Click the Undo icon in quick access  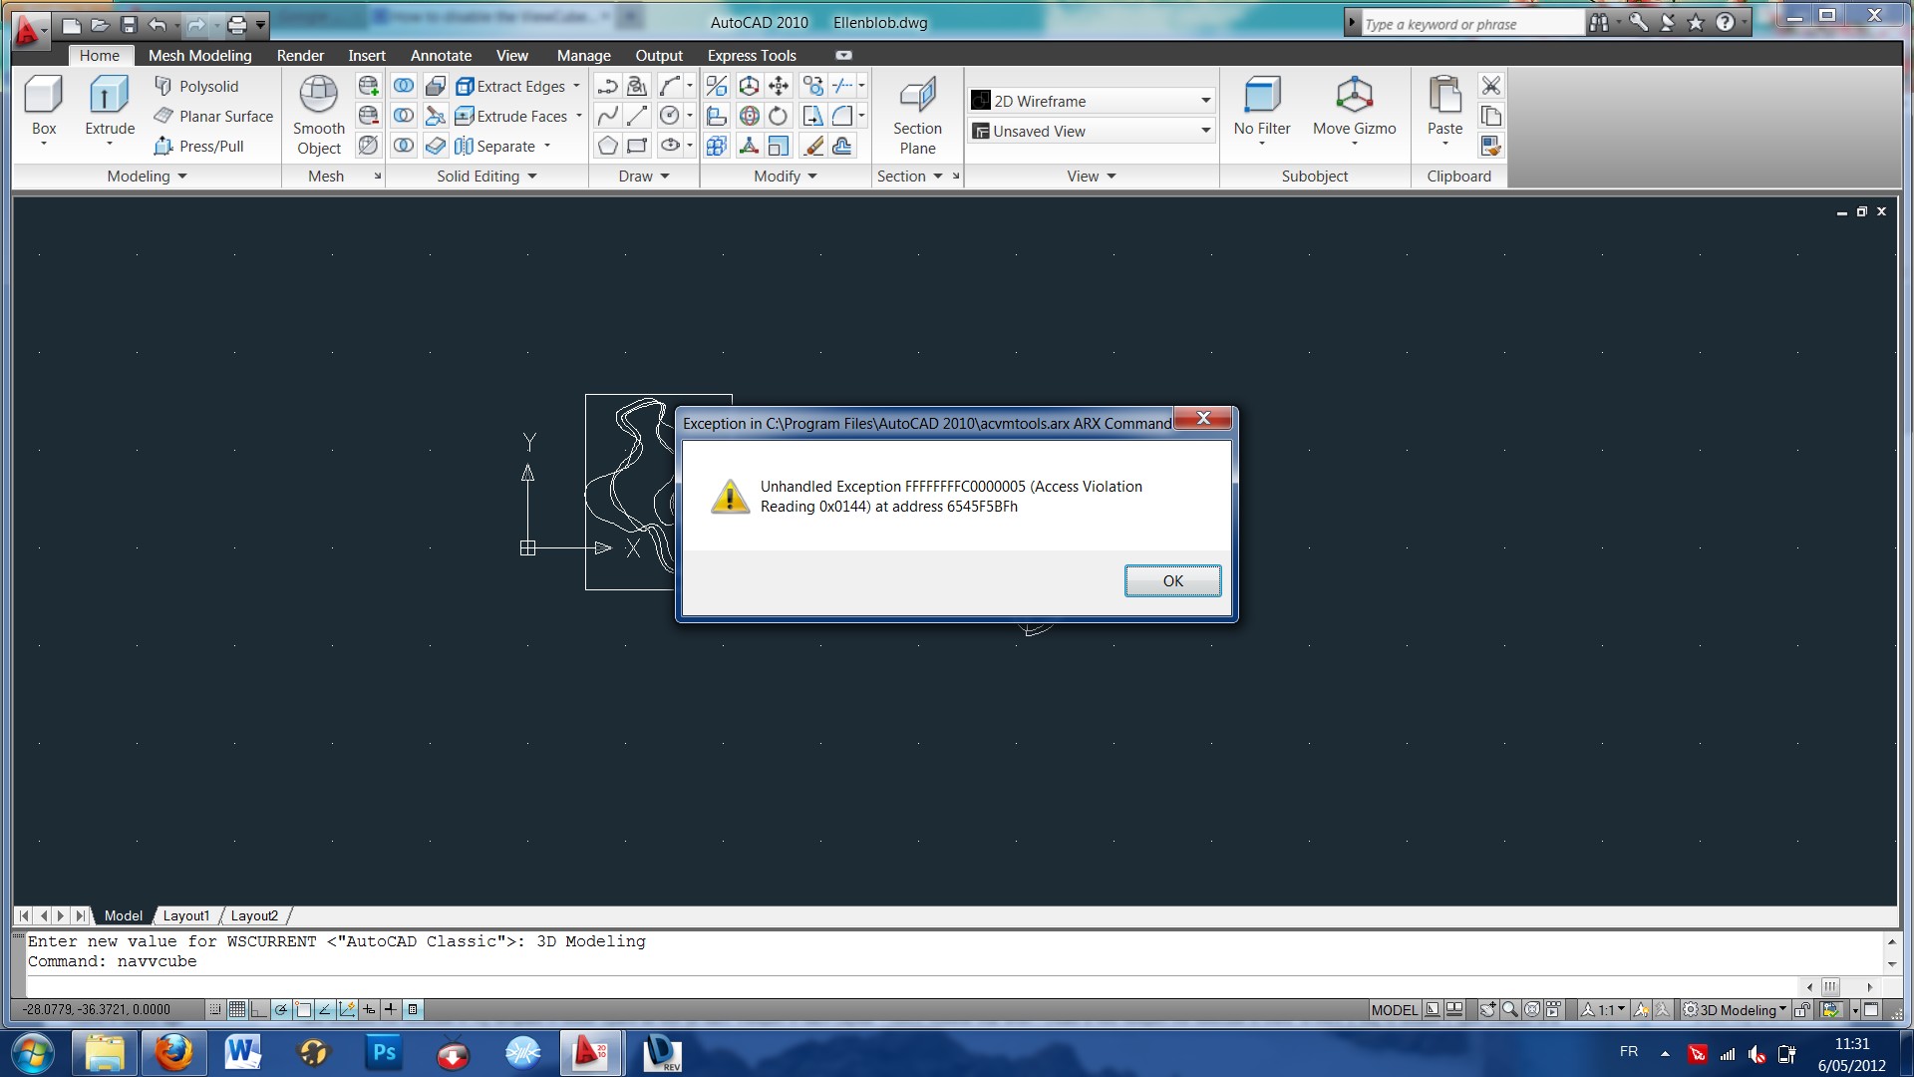coord(158,24)
